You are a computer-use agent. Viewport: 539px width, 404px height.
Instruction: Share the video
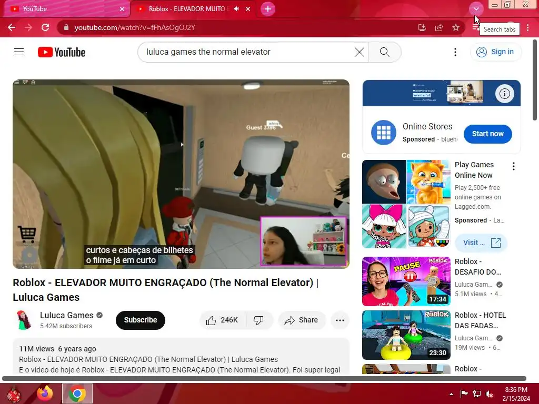[x=302, y=320]
